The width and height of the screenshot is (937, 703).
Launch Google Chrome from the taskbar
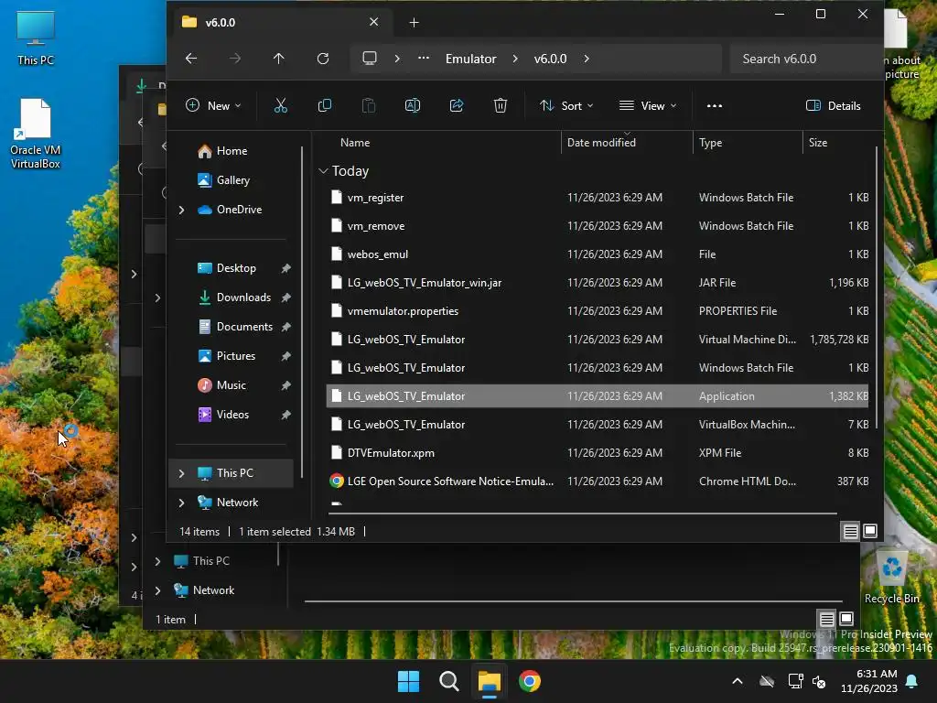pos(530,681)
